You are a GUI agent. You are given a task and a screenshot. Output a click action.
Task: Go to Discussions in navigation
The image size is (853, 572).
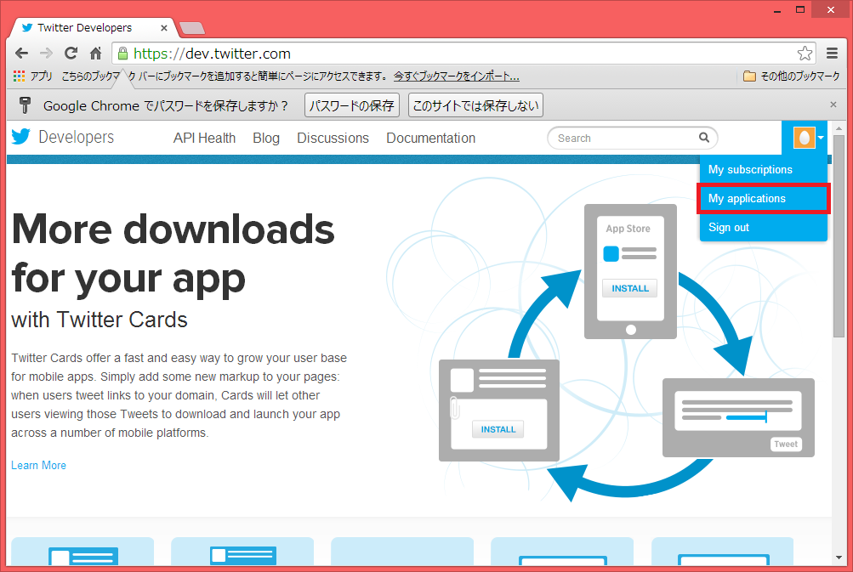click(333, 138)
